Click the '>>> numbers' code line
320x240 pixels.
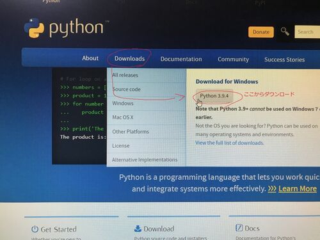83,87
